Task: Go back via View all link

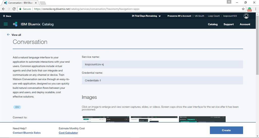Action: pyautogui.click(x=16, y=35)
